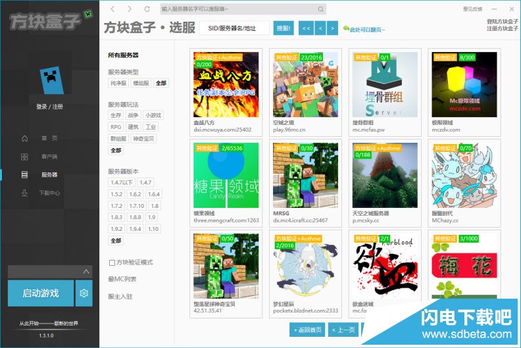The height and width of the screenshot is (348, 521).
Task: Click the blue creeper avatar icon
Action: pos(52,80)
